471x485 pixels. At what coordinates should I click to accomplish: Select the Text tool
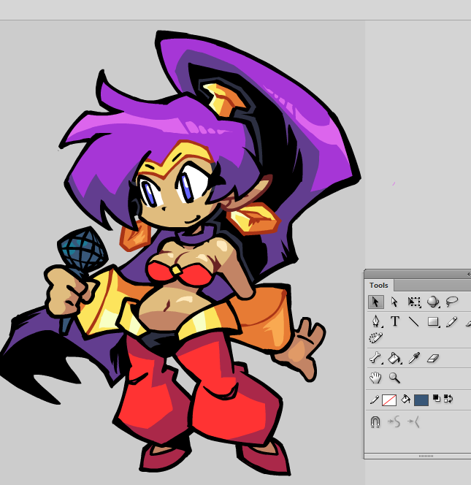(x=395, y=321)
